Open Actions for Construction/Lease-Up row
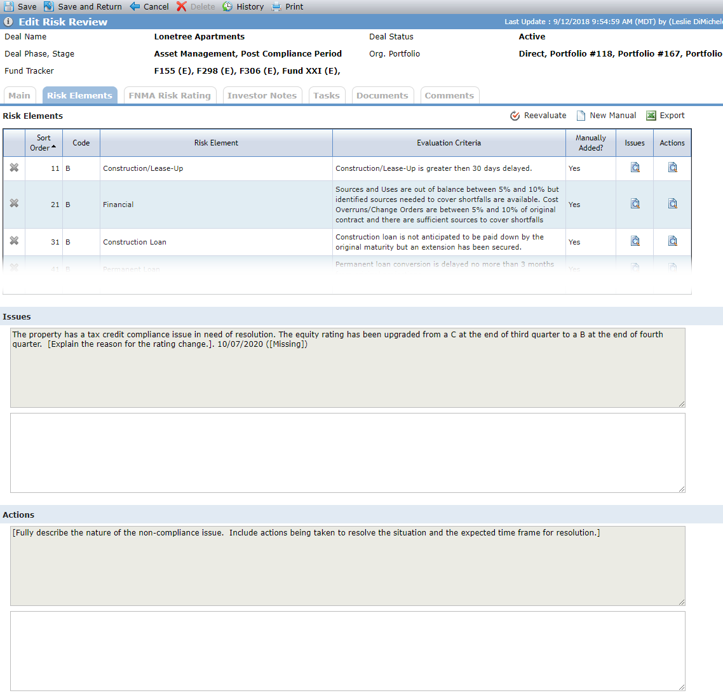The image size is (723, 693). 672,167
